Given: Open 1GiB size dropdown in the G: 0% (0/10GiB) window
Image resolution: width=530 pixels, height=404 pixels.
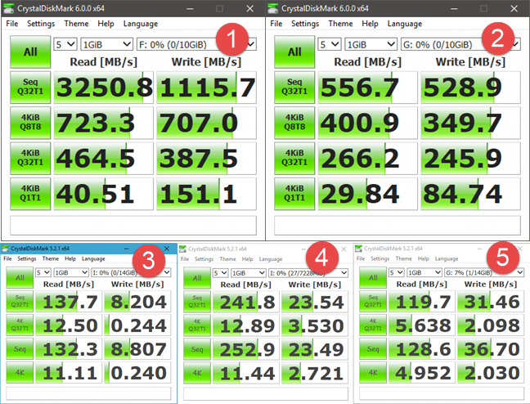Looking at the screenshot, I should click(371, 44).
